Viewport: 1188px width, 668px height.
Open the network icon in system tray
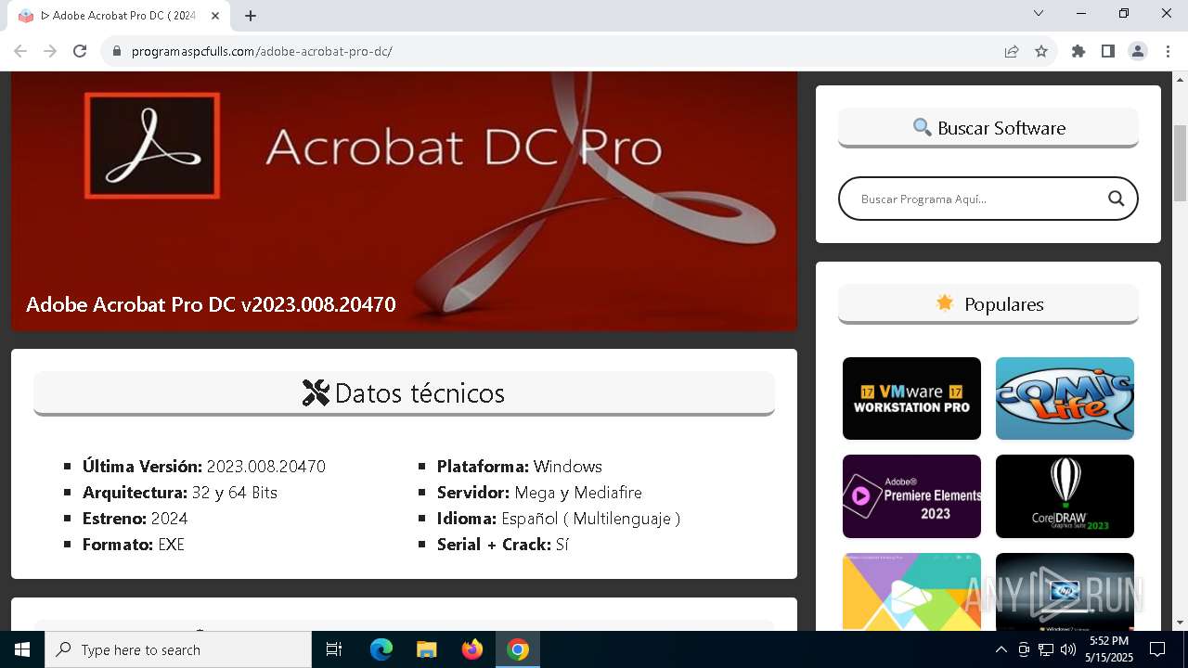tap(1046, 649)
